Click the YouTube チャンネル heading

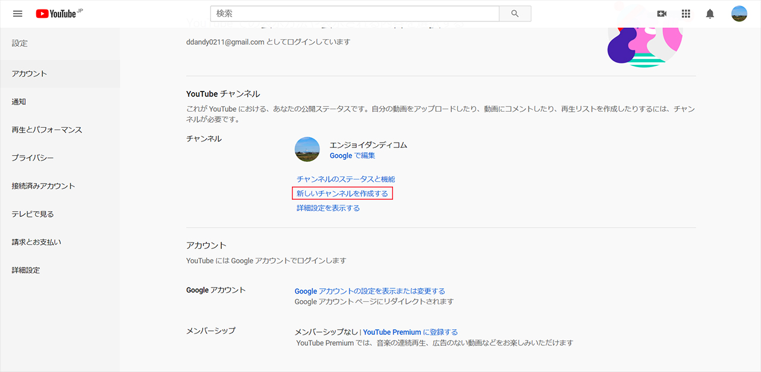[x=223, y=94]
